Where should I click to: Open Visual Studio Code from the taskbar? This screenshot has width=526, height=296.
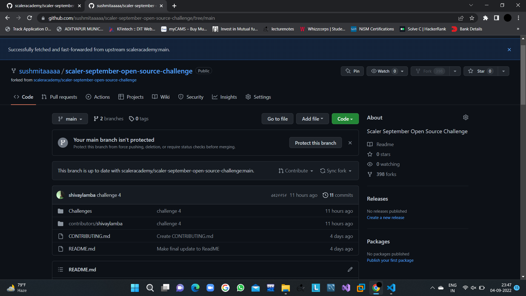click(x=391, y=288)
